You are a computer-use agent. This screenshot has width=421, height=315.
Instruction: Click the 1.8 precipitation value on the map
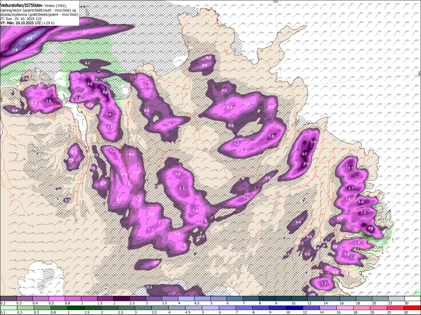(x=271, y=136)
